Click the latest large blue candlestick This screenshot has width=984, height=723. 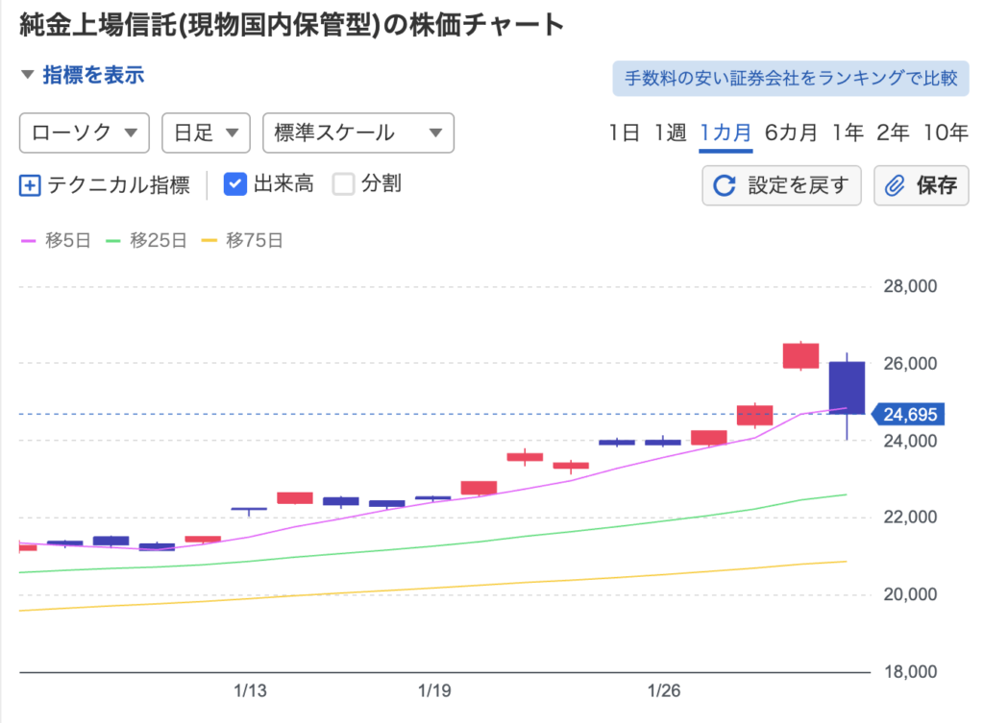click(846, 388)
